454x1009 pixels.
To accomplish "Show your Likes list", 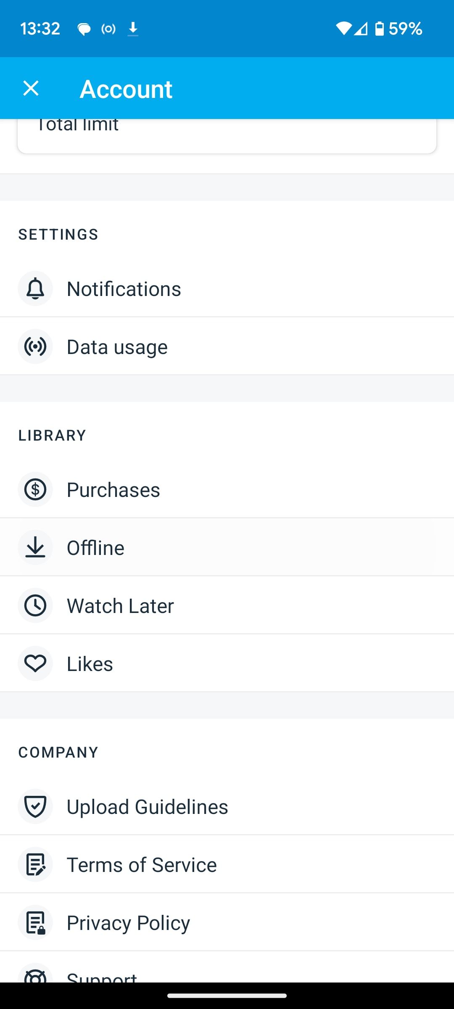I will [x=90, y=664].
